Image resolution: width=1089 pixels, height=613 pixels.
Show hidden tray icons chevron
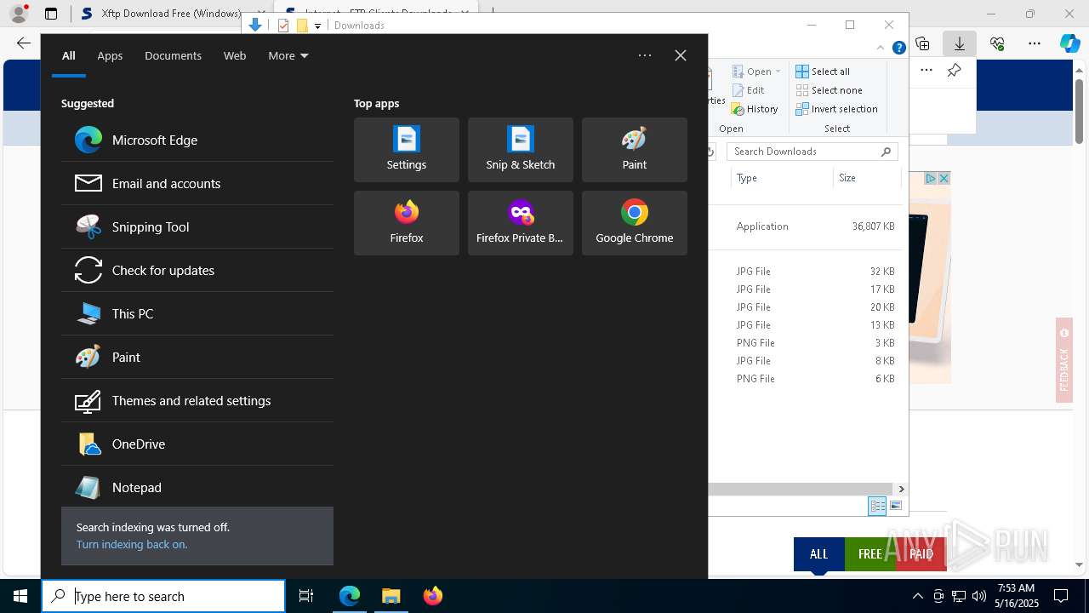pos(917,596)
